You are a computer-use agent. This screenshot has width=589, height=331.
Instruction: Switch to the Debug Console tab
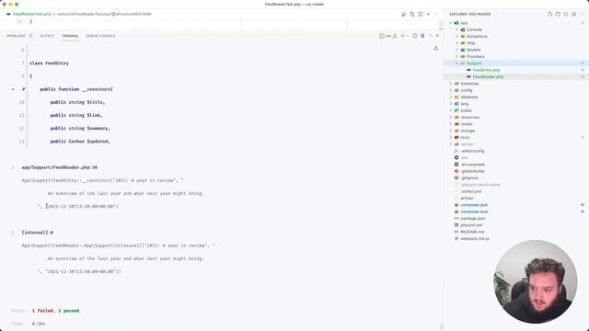[x=100, y=36]
